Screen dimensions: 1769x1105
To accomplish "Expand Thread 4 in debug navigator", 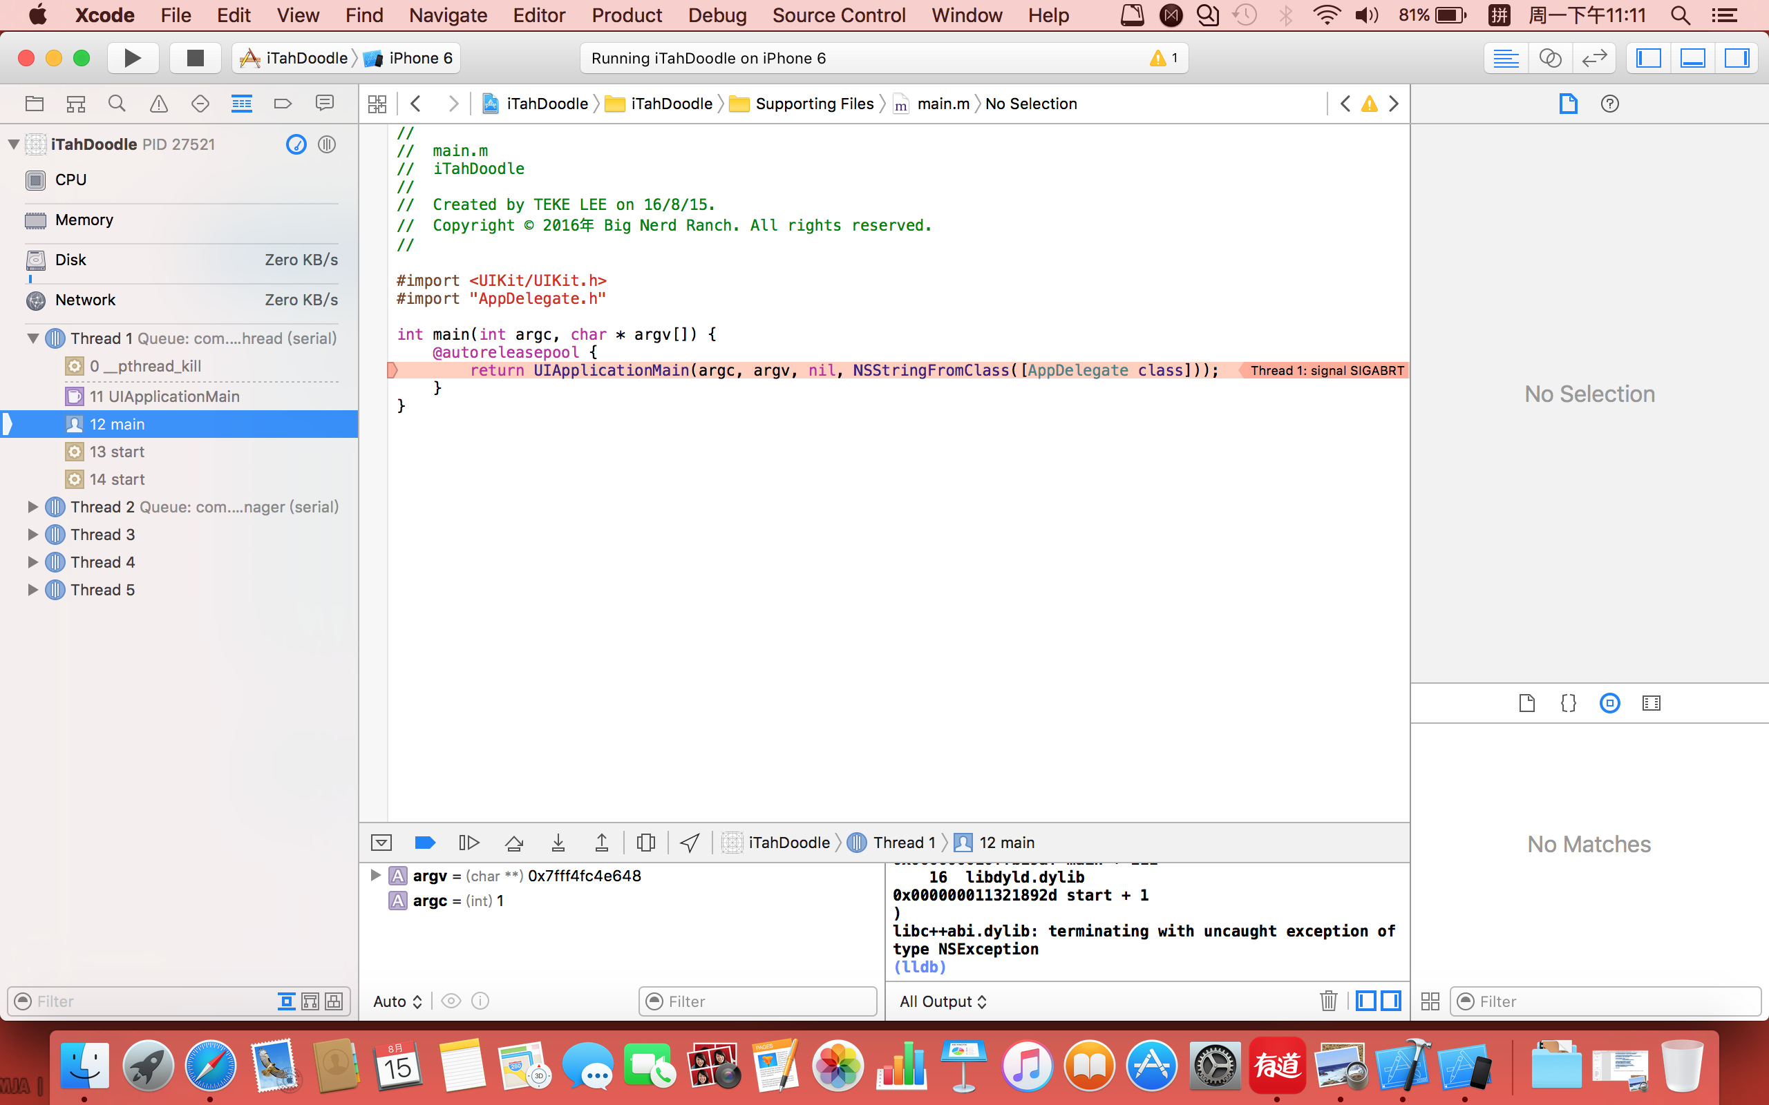I will click(33, 562).
